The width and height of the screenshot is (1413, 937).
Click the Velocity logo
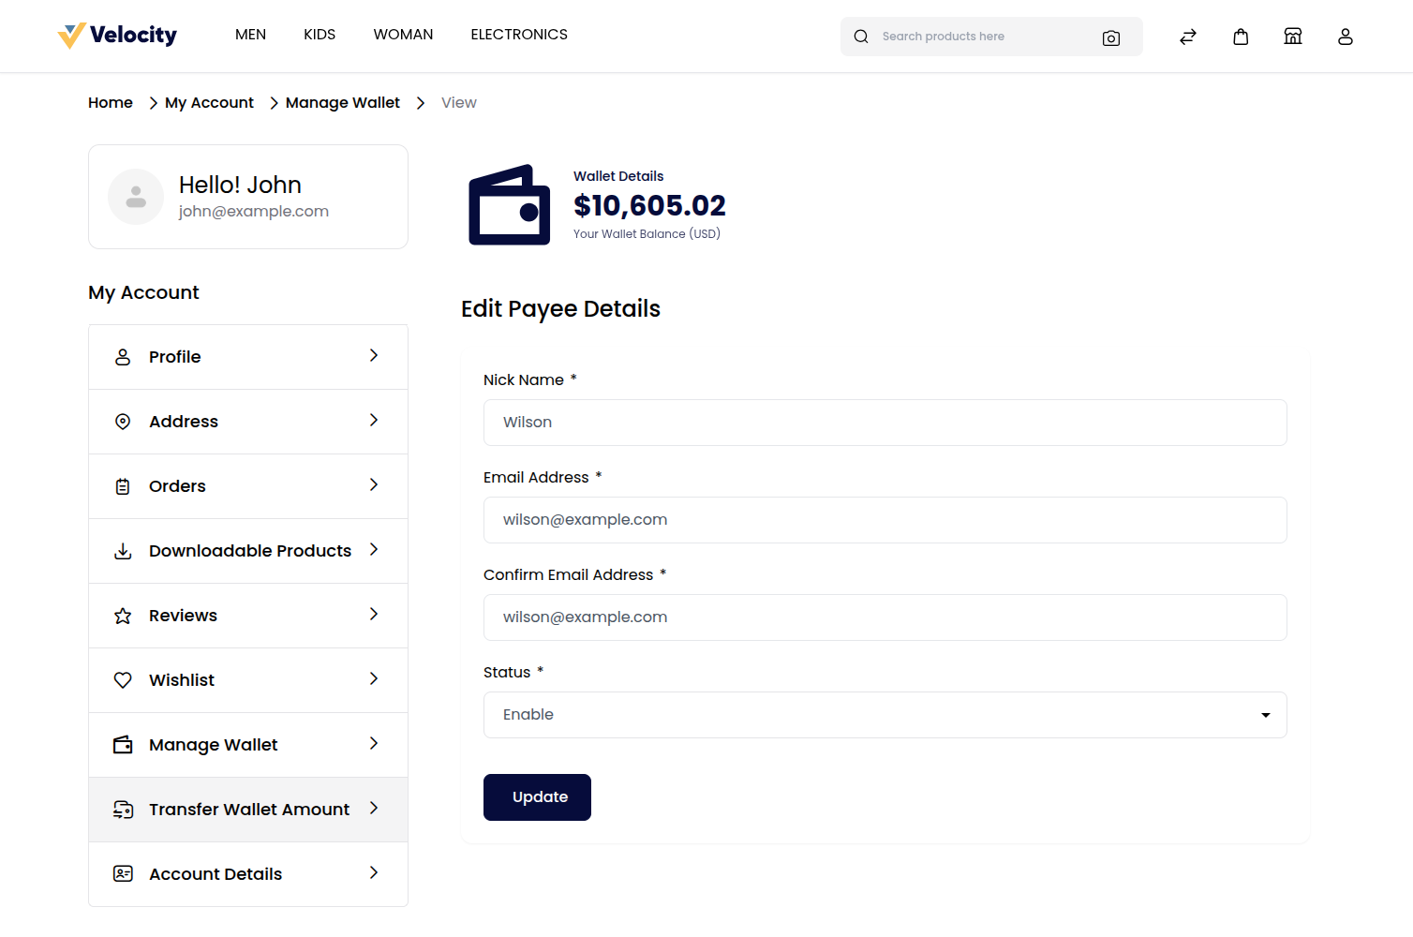[116, 35]
